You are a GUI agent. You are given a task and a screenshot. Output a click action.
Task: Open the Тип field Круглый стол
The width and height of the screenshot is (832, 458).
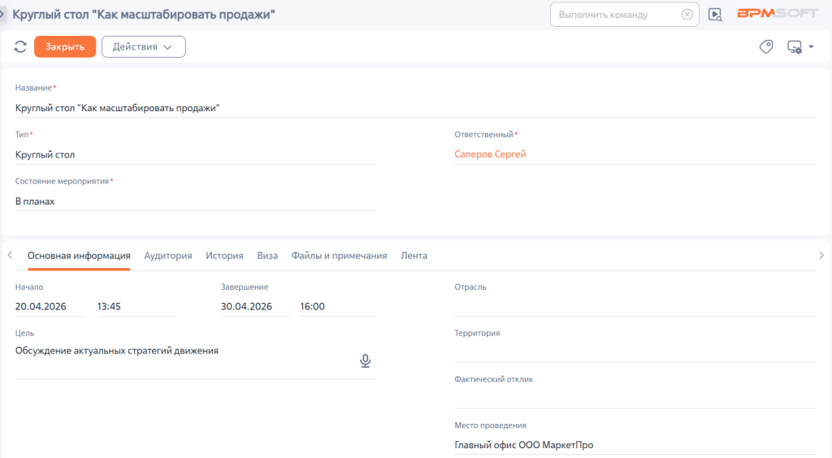[x=196, y=155]
